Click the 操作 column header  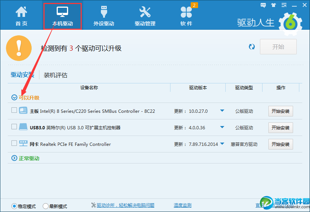pyautogui.click(x=281, y=87)
